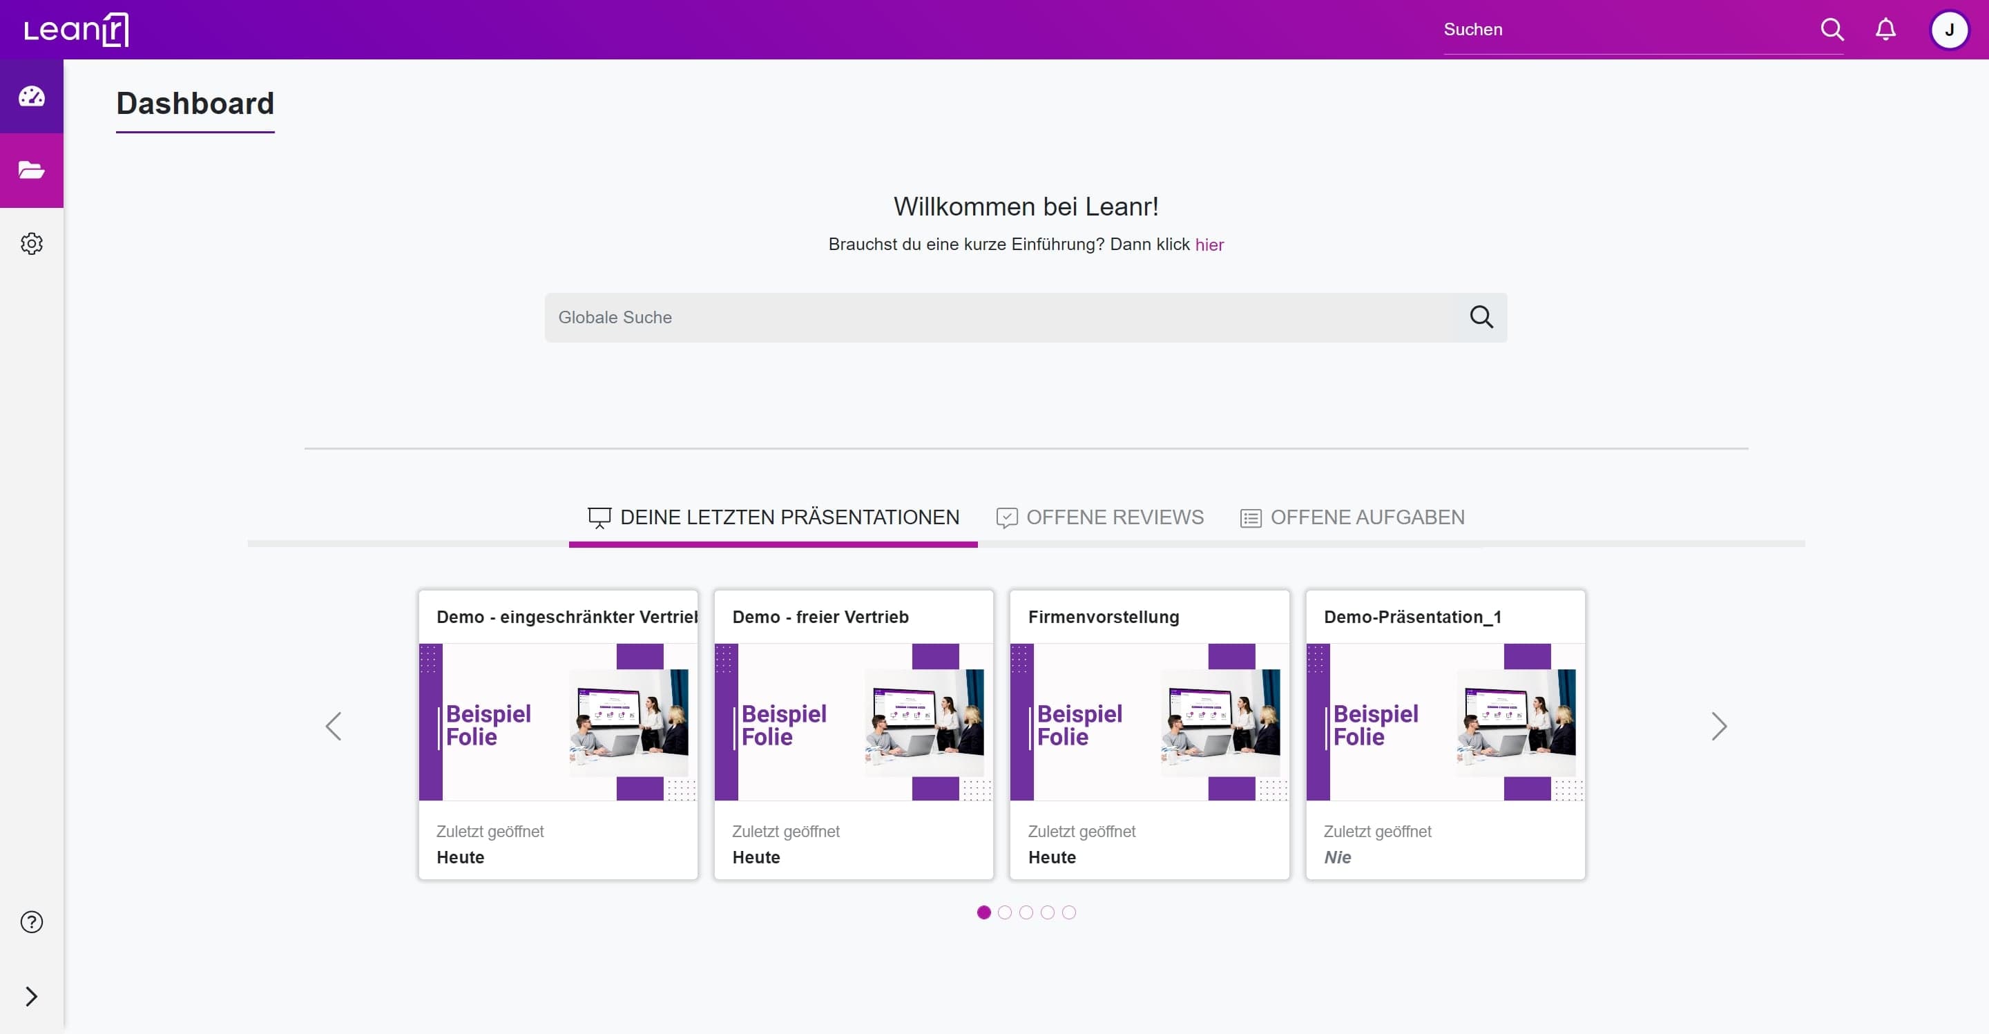Click the Leanr logo
This screenshot has height=1034, width=1989.
76,29
